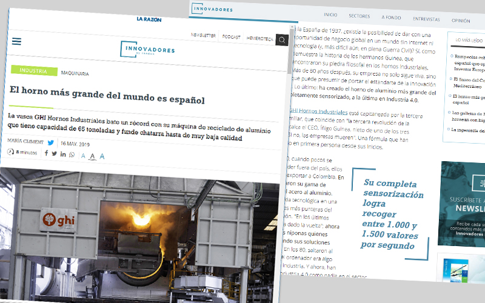Open the NEWSLETTER link
485x303 pixels.
[x=203, y=35]
